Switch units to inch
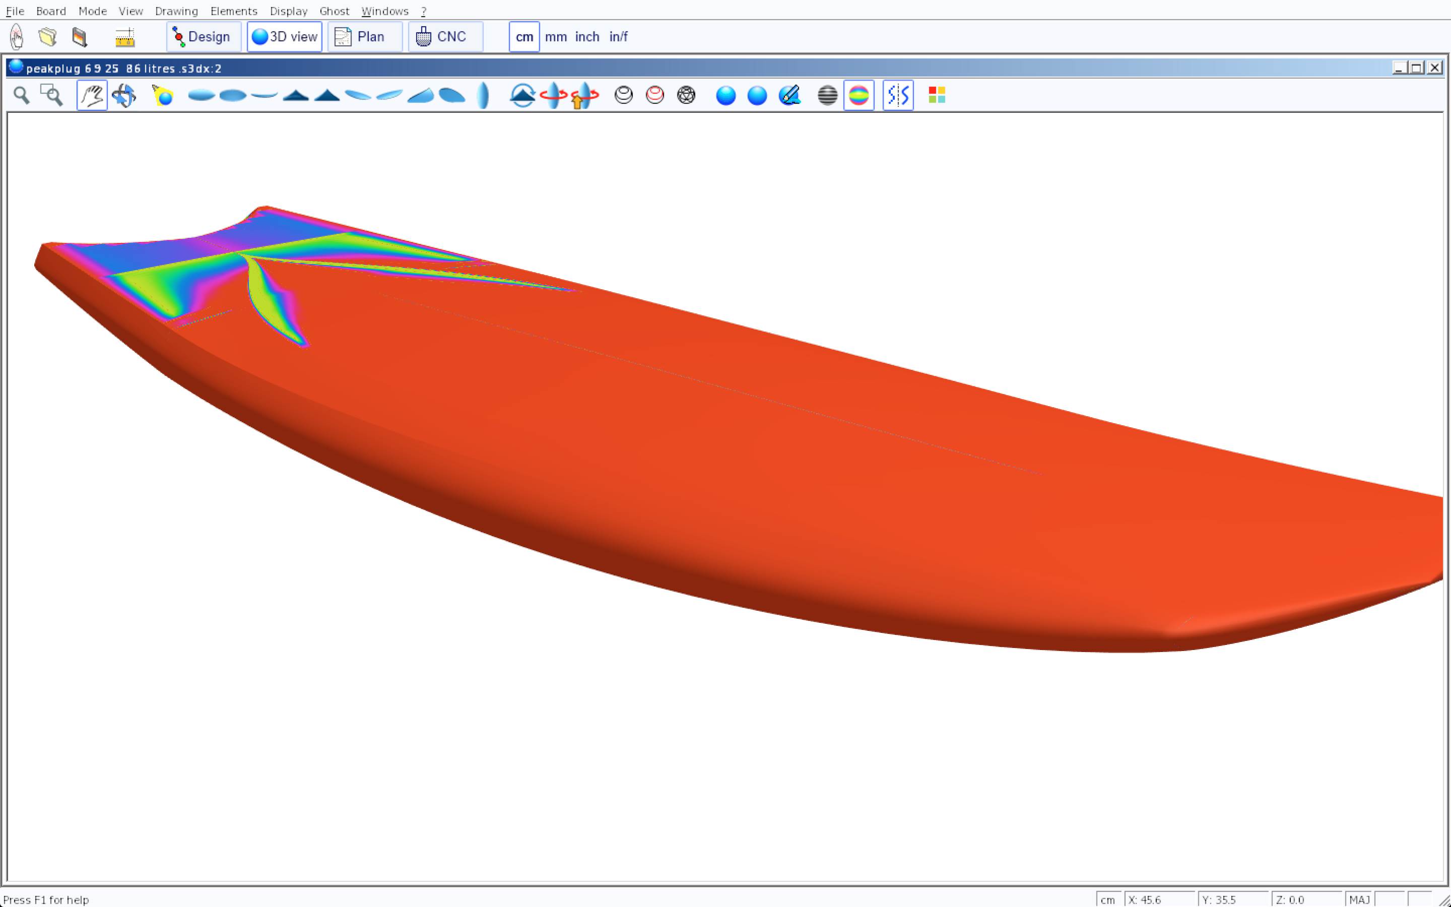The width and height of the screenshot is (1451, 907). tap(587, 37)
